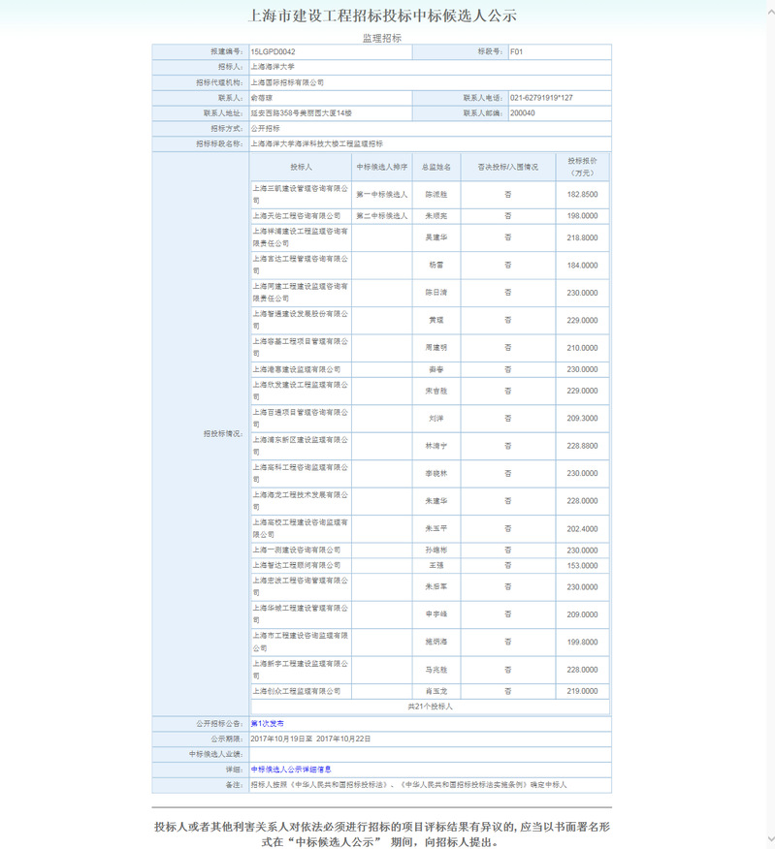Click the 公开招标 bidding method value
The width and height of the screenshot is (775, 849).
[x=266, y=128]
